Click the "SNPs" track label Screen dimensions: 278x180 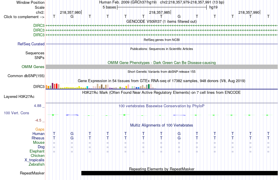point(40,58)
